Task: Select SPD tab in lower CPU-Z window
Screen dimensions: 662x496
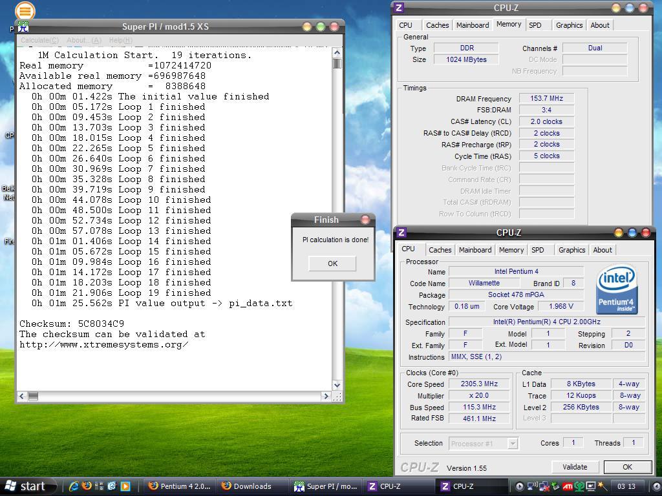Action: pyautogui.click(x=537, y=250)
